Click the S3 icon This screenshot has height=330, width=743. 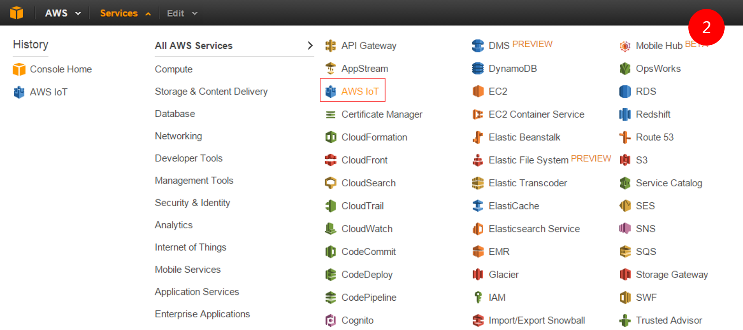coord(625,160)
